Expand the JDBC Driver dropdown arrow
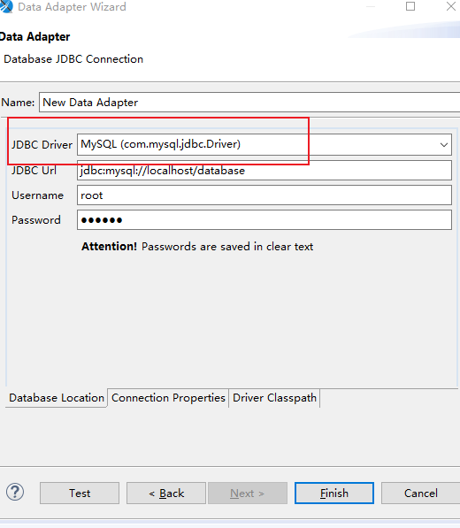 click(444, 145)
